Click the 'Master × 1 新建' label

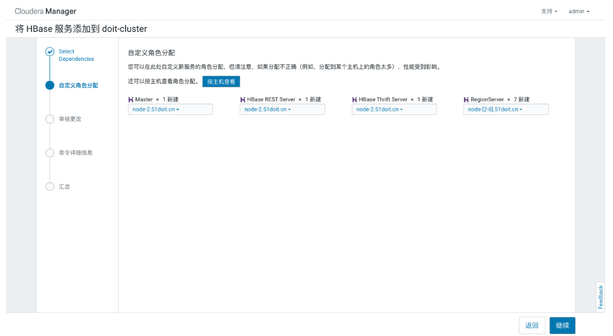point(156,99)
